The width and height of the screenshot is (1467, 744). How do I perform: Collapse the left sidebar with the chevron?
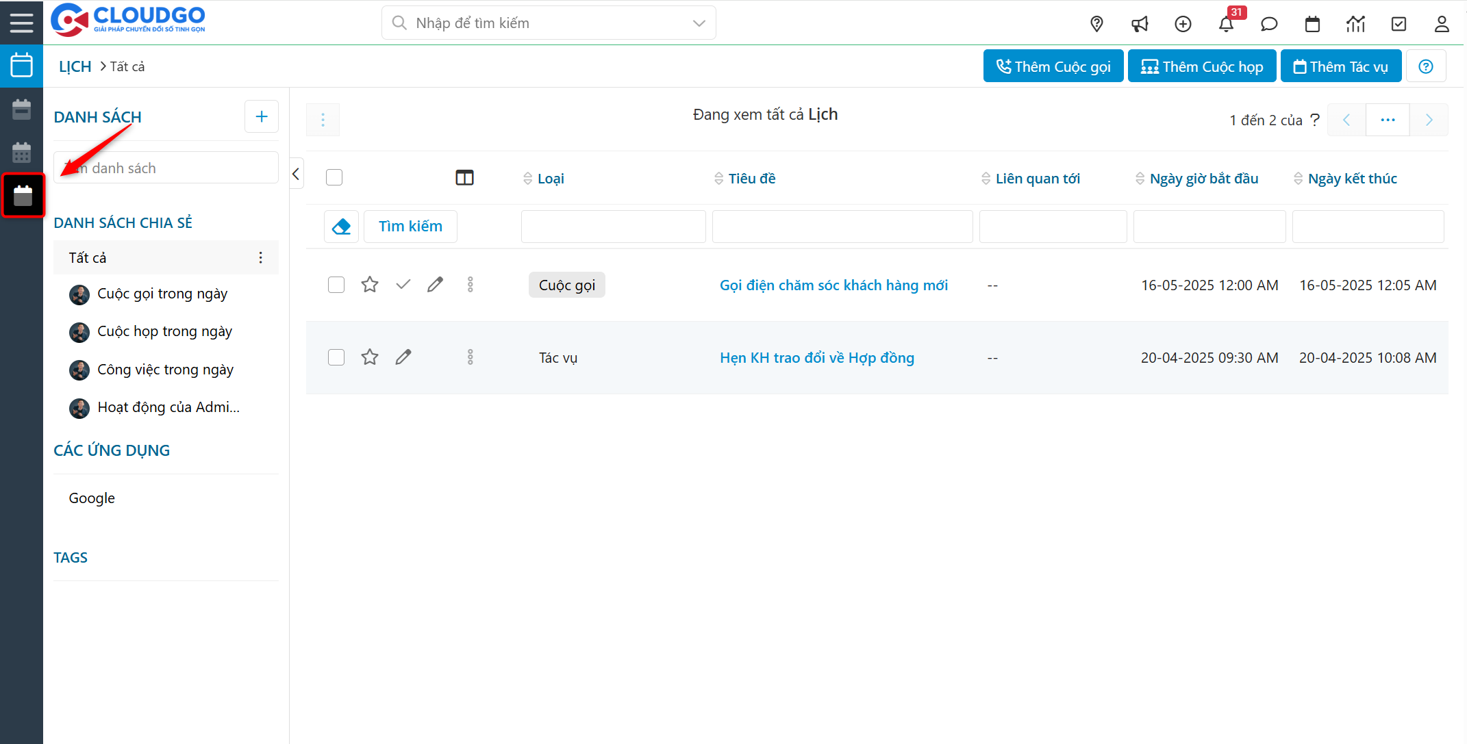point(296,173)
